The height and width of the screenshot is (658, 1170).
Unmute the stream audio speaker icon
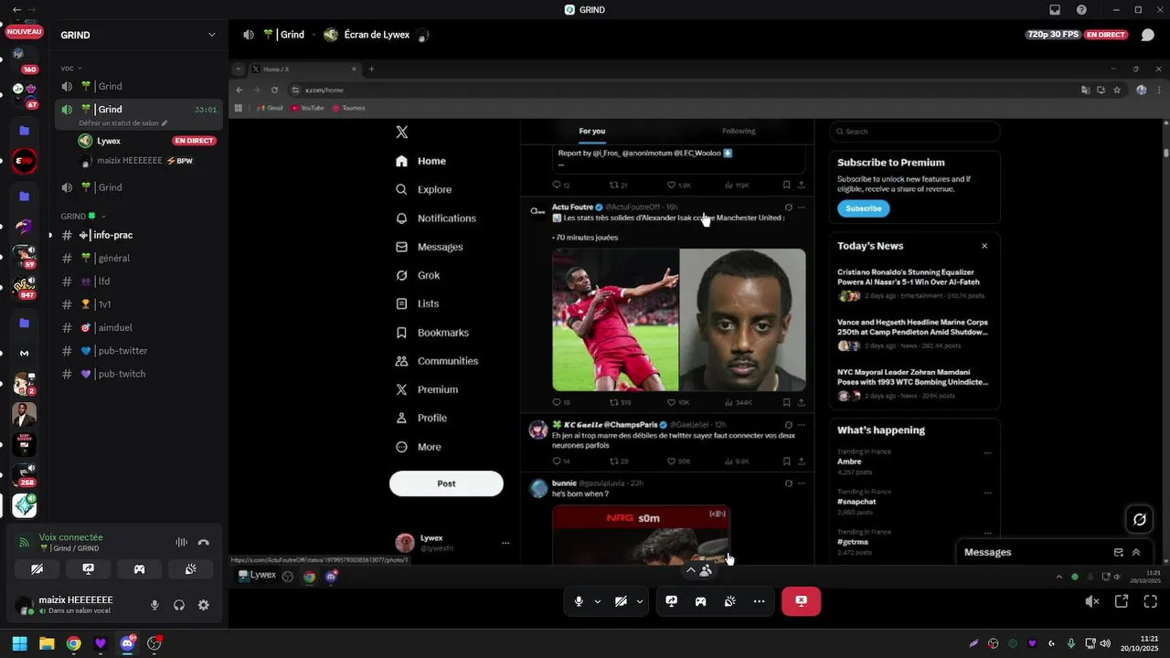point(1092,601)
